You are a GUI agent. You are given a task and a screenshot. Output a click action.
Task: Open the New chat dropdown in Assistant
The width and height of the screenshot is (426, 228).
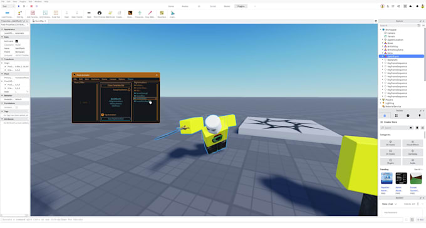[x=390, y=204]
